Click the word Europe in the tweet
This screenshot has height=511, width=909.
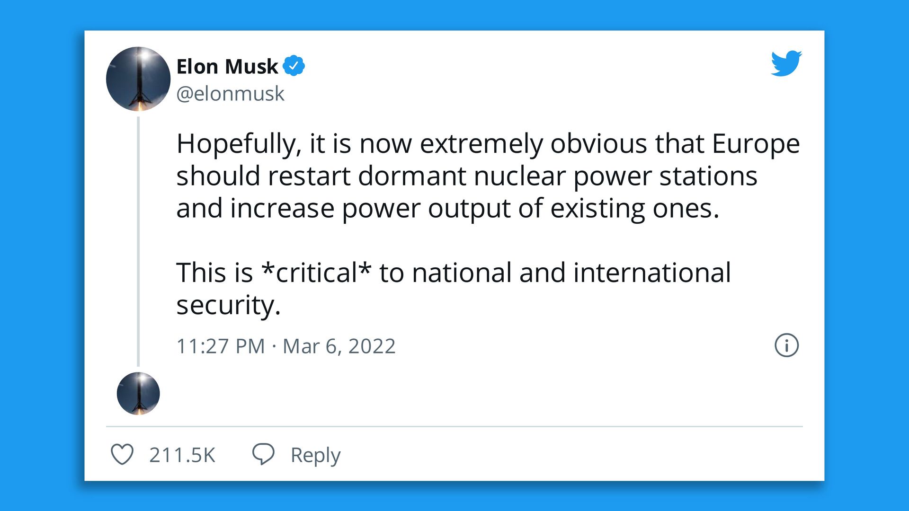756,143
